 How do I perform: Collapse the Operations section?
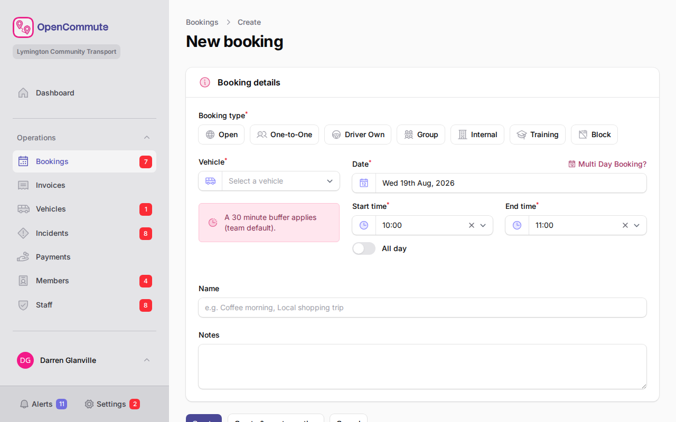point(147,138)
